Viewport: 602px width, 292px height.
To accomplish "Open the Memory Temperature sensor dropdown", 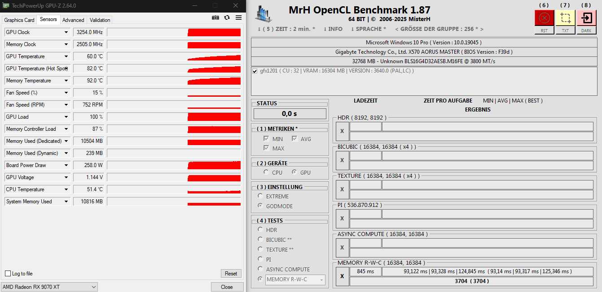I will point(66,81).
